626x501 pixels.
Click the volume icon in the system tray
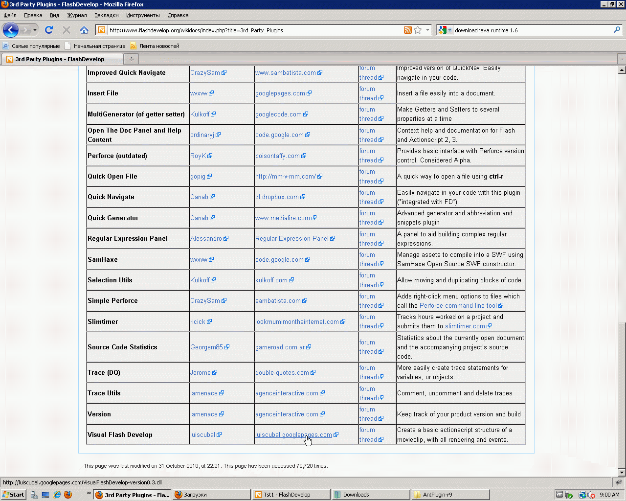click(591, 495)
